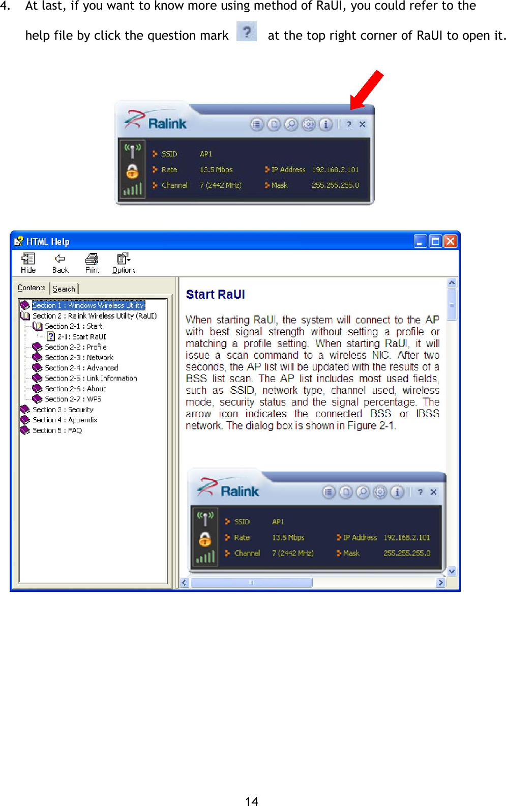This screenshot has width=506, height=806.
Task: Click HTML Help title bar icon
Action: coord(19,241)
